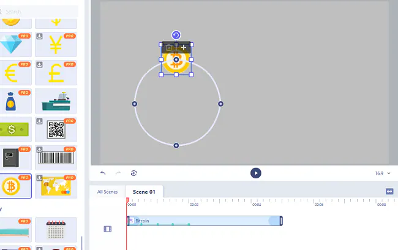
Task: Click the undo arrow below the canvas
Action: (103, 173)
